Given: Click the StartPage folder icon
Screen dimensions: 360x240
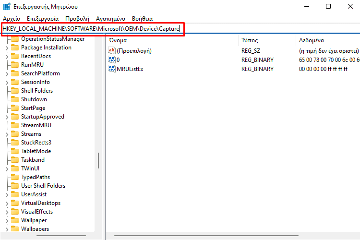Looking at the screenshot, I should point(15,108).
